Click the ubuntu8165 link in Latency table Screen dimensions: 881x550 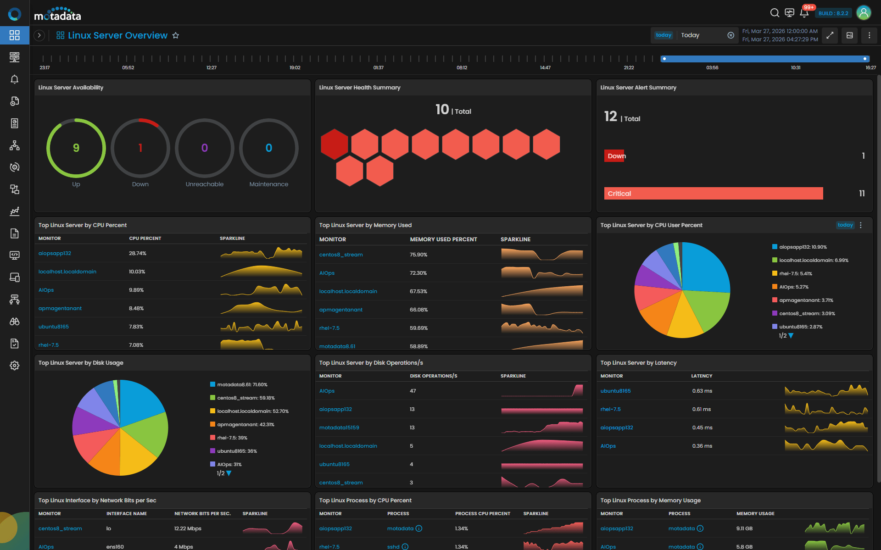(615, 391)
